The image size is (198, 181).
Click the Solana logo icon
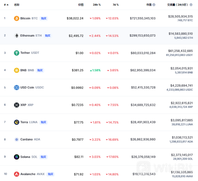[x=16, y=157]
